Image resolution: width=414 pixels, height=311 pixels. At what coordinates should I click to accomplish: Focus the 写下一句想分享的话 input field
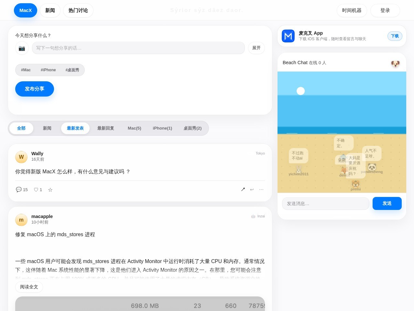click(138, 48)
